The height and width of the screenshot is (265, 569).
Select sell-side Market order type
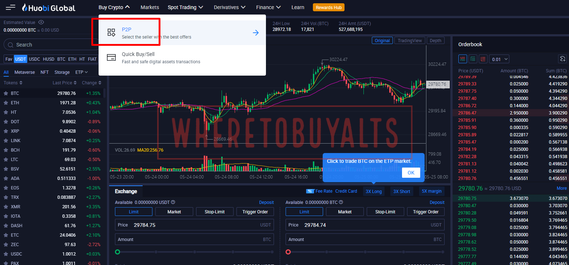(x=345, y=212)
